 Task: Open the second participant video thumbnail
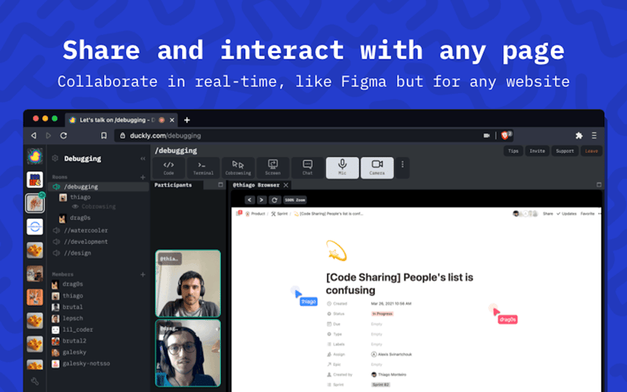click(x=188, y=354)
